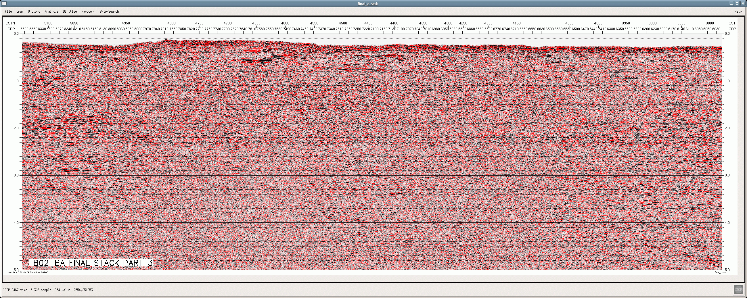Open the Hardcopy menu
Screen dimensions: 747x298
point(88,11)
